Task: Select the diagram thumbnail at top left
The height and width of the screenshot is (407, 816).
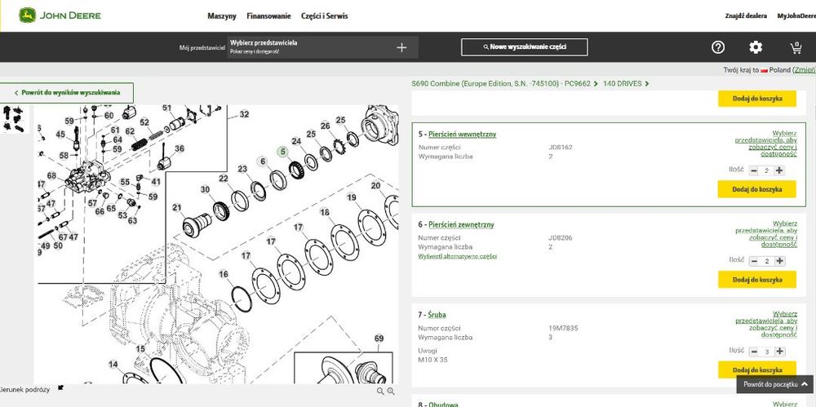Action: (x=14, y=118)
